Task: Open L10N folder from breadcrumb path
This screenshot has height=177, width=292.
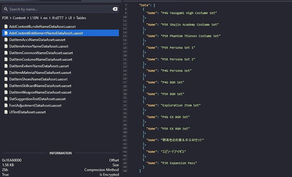Action: tap(34, 18)
